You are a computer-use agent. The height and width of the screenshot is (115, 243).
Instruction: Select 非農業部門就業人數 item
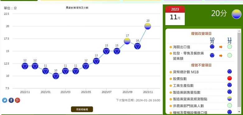(188, 106)
